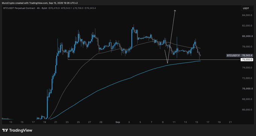Click the 70,000.0 price axis label
This screenshot has height=136, width=256.
click(247, 89)
